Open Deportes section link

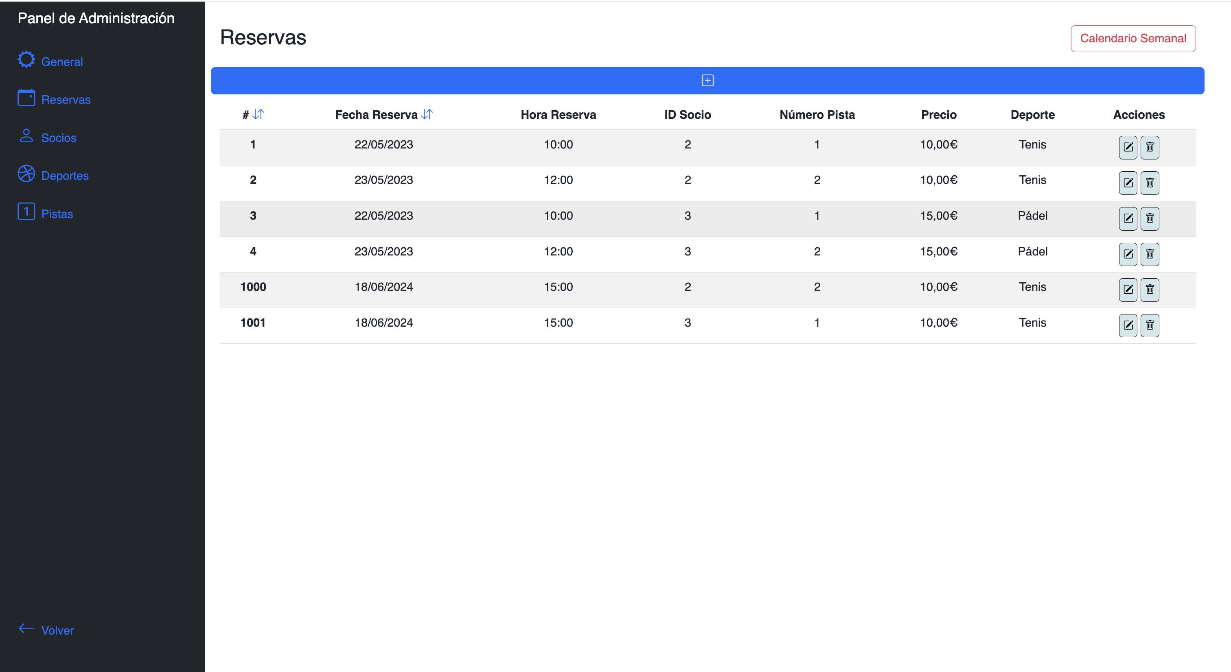pyautogui.click(x=65, y=176)
